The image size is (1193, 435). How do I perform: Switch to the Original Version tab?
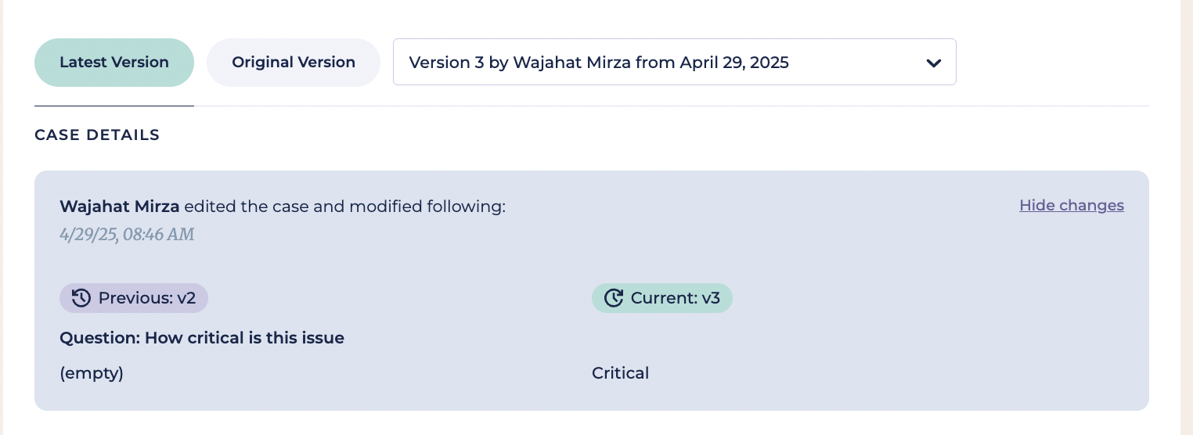point(294,63)
